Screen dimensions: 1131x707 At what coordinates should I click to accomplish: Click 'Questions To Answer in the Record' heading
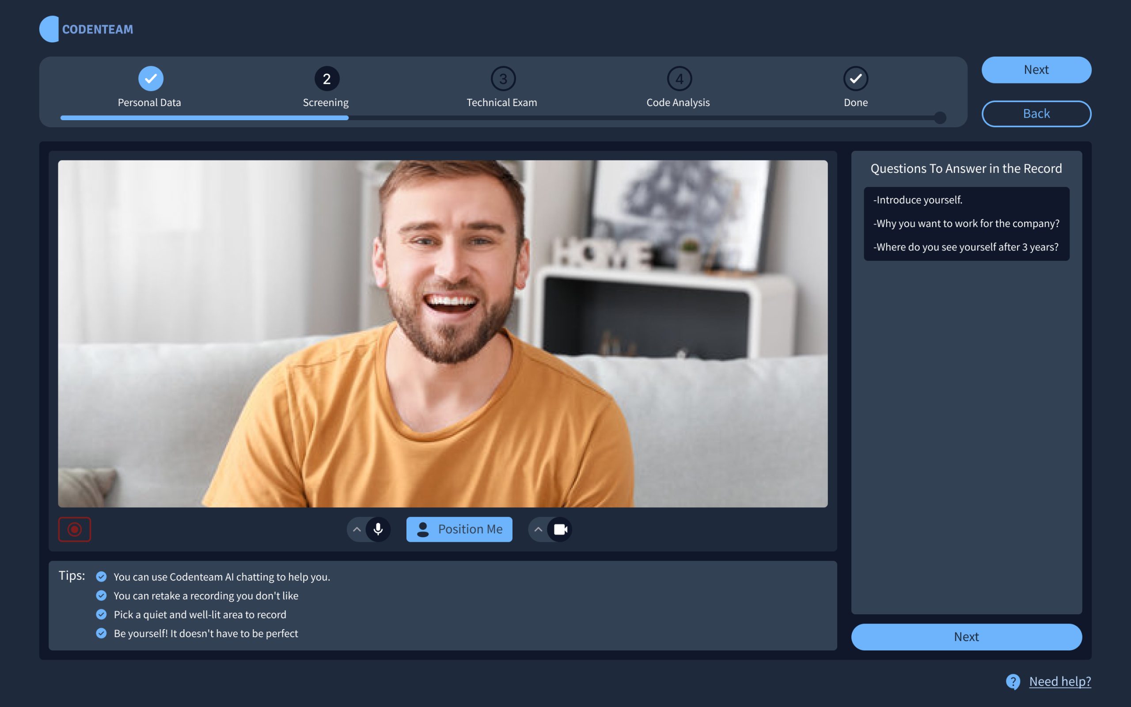(966, 168)
